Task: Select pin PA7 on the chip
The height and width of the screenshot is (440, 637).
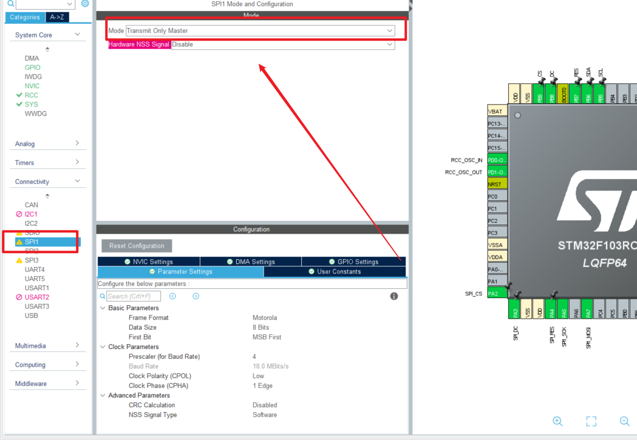Action: (587, 308)
